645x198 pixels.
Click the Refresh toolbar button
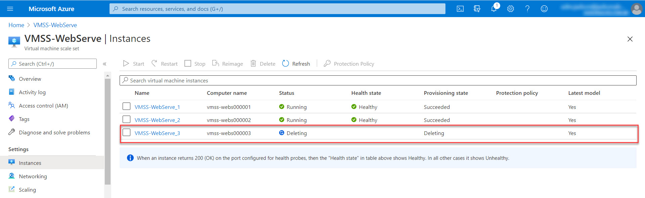click(x=296, y=64)
